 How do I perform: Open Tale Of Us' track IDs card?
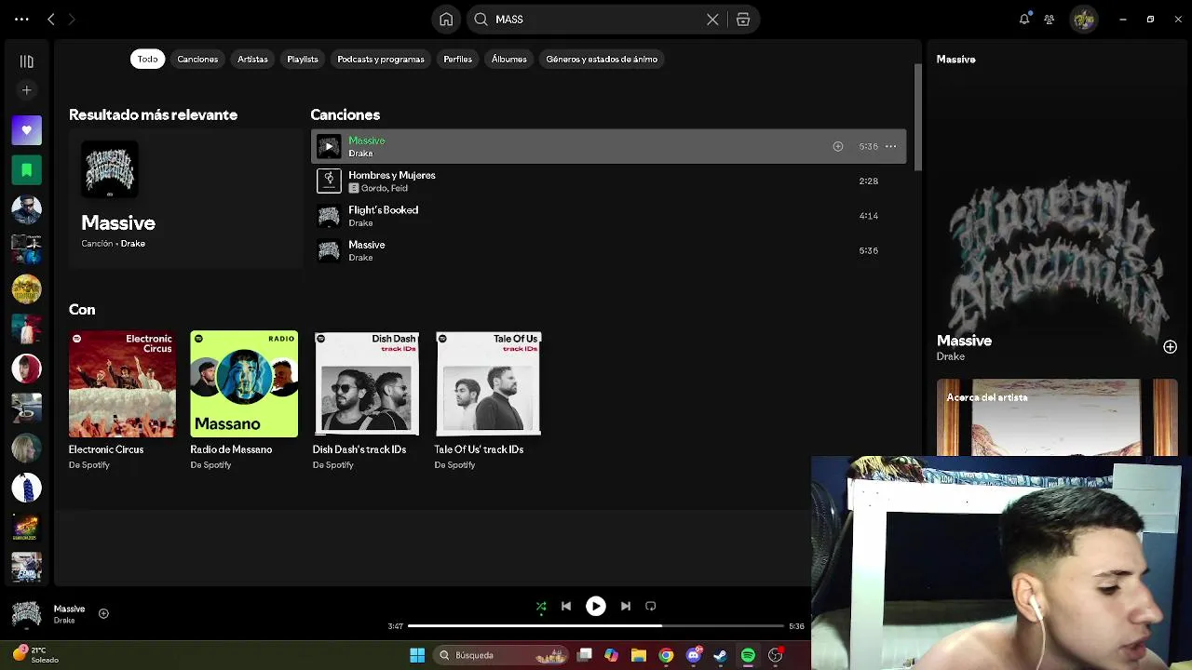(488, 400)
